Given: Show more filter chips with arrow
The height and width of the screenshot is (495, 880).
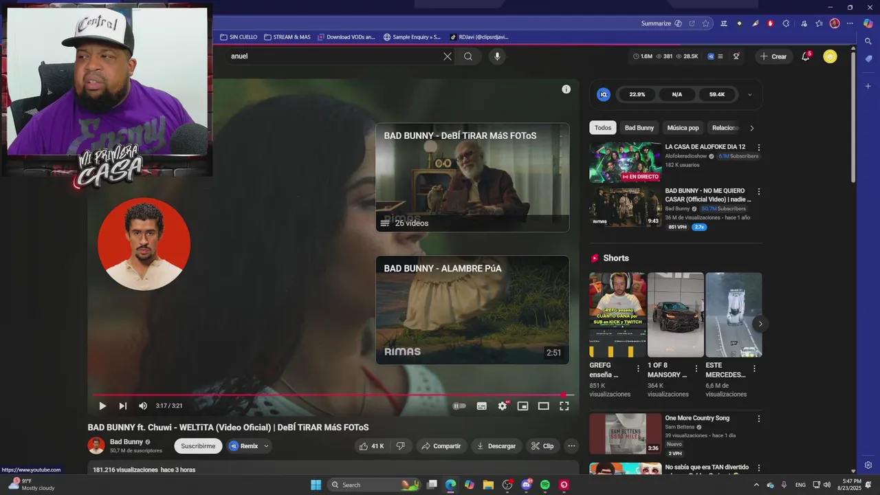Looking at the screenshot, I should click(x=751, y=128).
